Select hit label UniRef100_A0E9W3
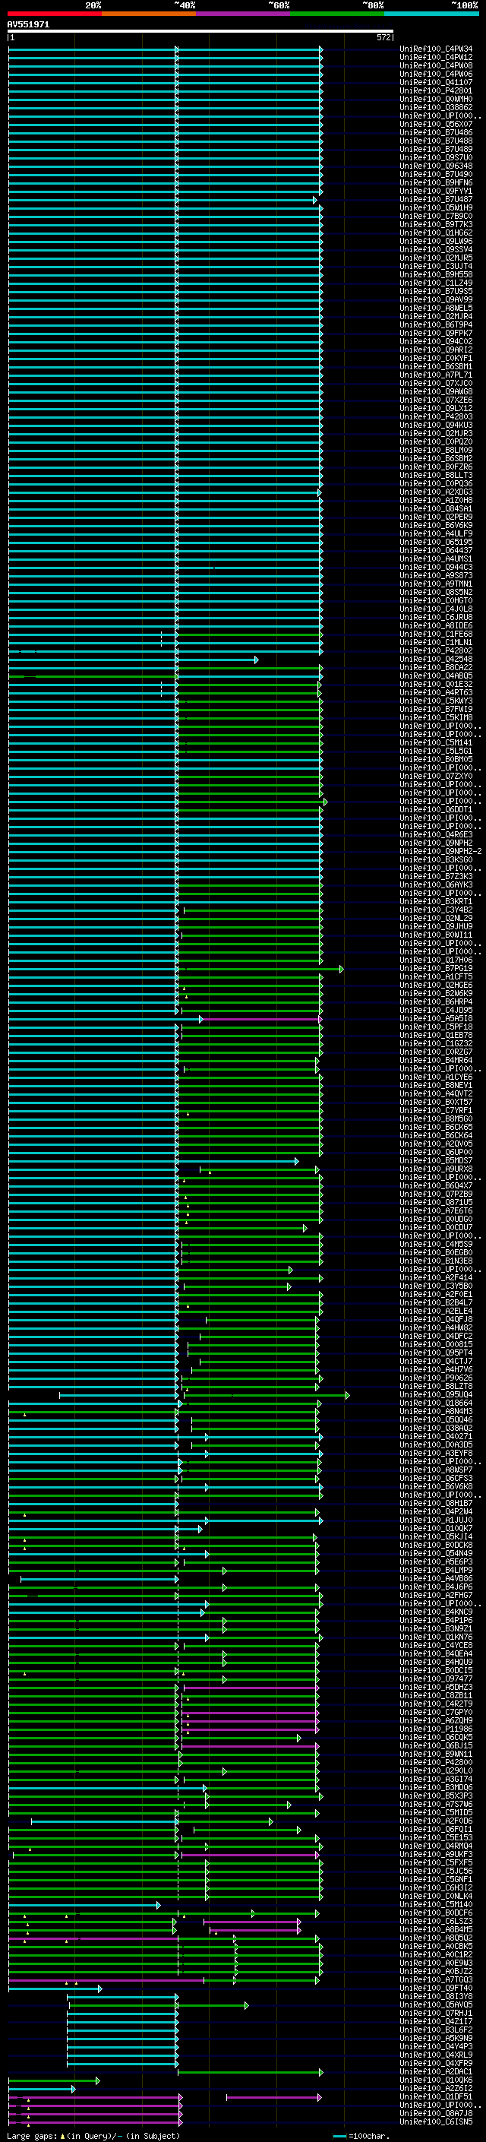Screen dimensions: 486x2142 click(x=436, y=1963)
